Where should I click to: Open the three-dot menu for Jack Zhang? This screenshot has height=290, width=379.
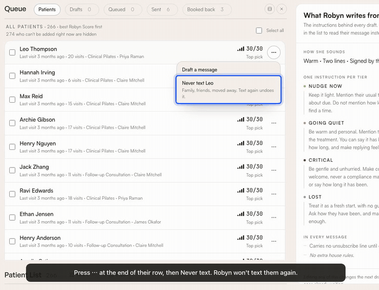click(x=274, y=170)
